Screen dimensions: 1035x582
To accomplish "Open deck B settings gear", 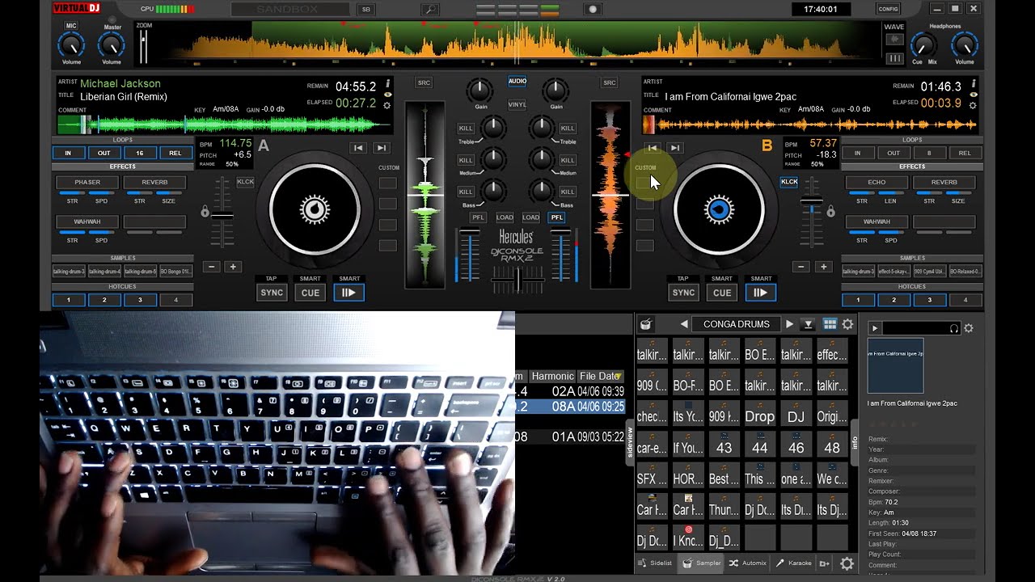I will pos(973,105).
